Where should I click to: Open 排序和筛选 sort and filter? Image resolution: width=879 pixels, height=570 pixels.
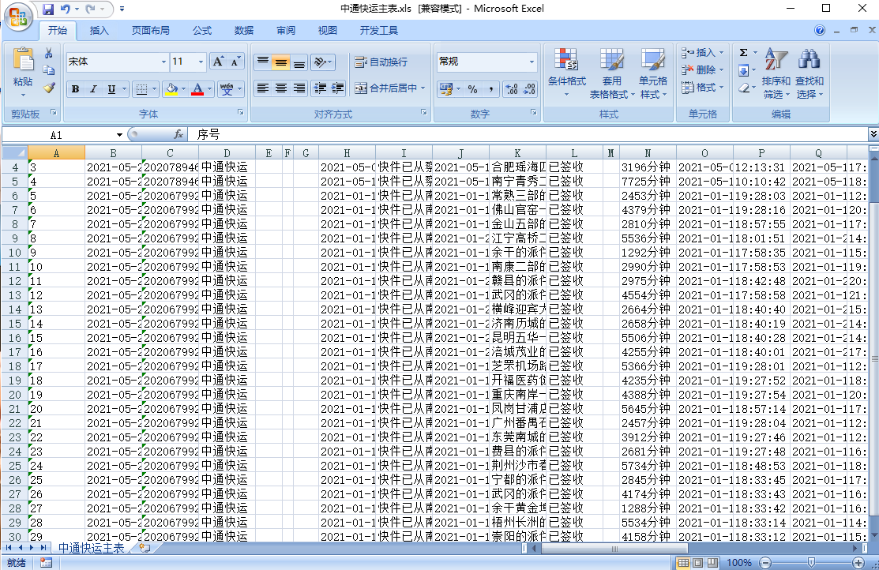click(776, 73)
